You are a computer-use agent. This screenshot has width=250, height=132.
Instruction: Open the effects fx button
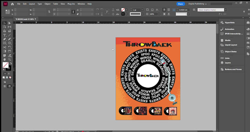click(157, 10)
